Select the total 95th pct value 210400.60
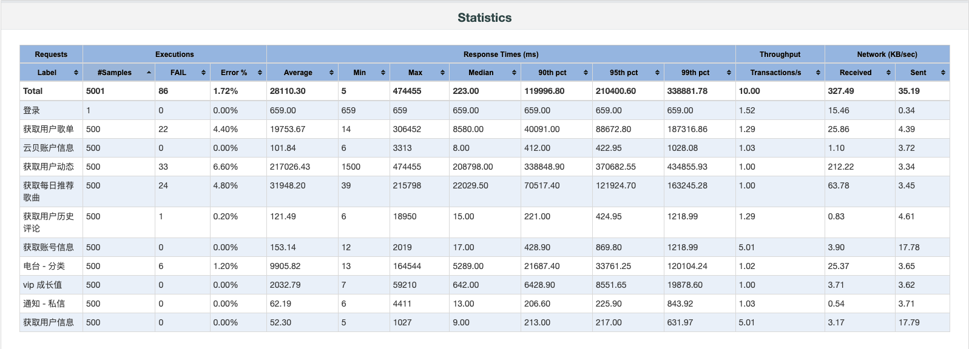Image resolution: width=969 pixels, height=349 pixels. point(616,91)
